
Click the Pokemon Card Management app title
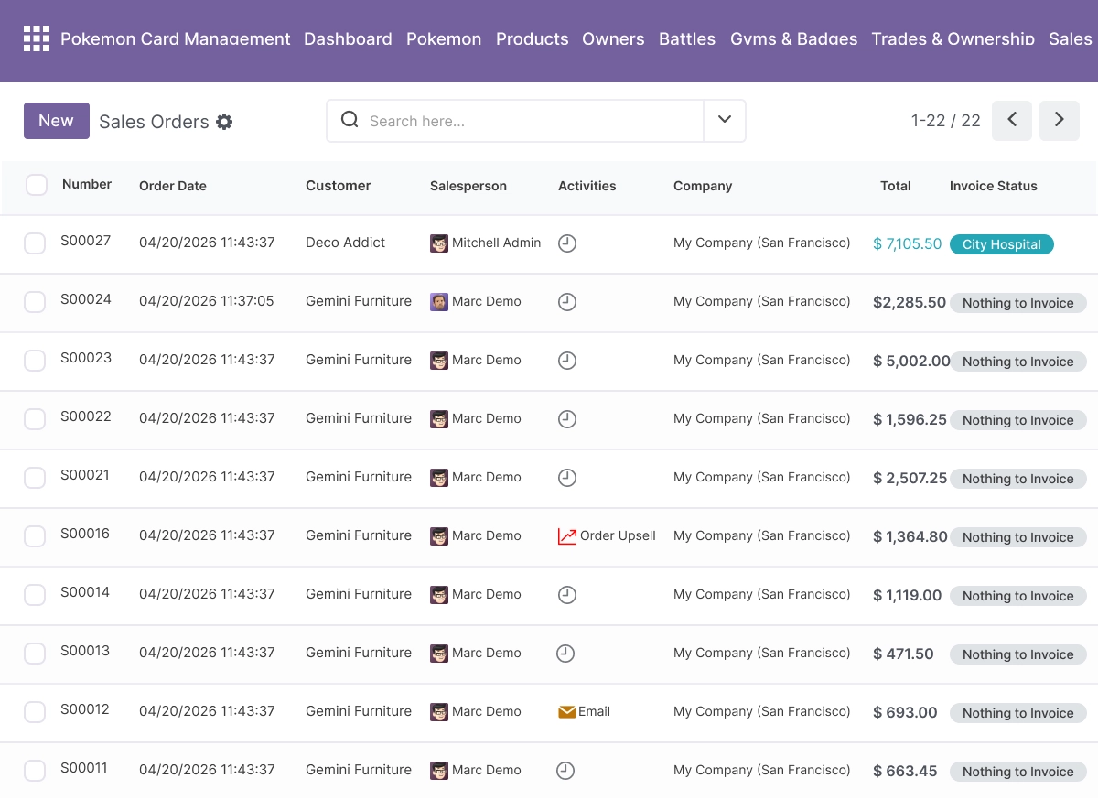pyautogui.click(x=176, y=38)
